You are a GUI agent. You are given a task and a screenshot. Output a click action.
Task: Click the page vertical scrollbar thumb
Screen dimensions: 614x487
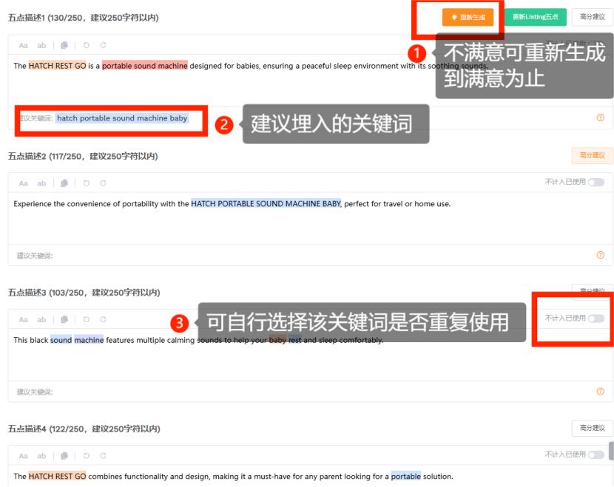pyautogui.click(x=611, y=451)
